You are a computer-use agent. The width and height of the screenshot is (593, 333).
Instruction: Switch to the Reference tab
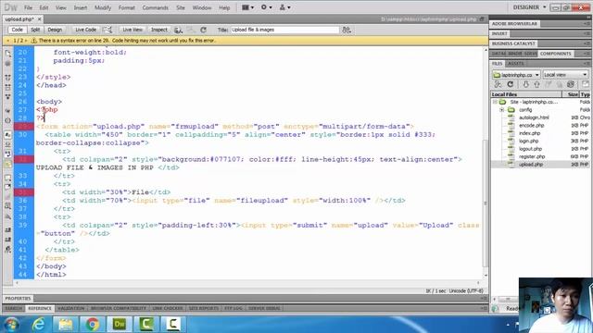[40, 308]
